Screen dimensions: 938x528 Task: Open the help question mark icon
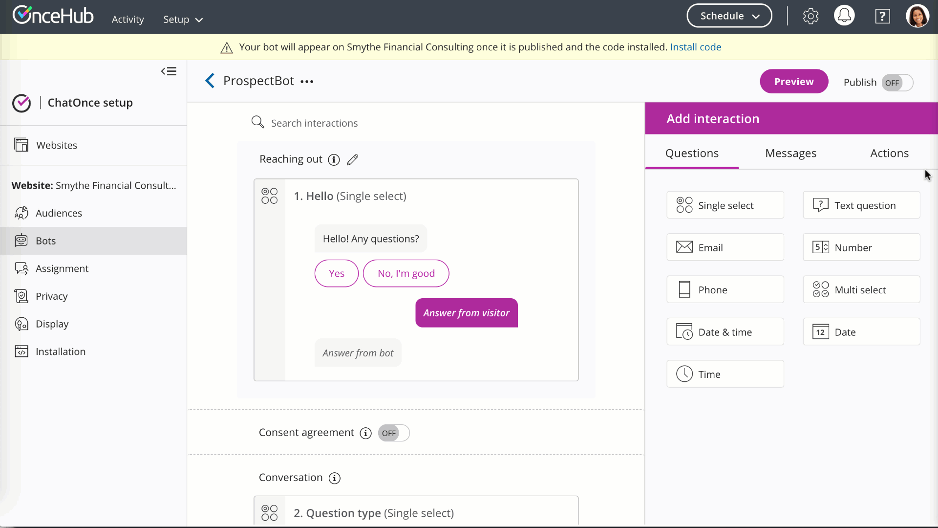[882, 16]
